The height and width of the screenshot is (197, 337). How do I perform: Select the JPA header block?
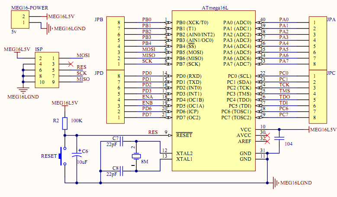click(x=318, y=43)
